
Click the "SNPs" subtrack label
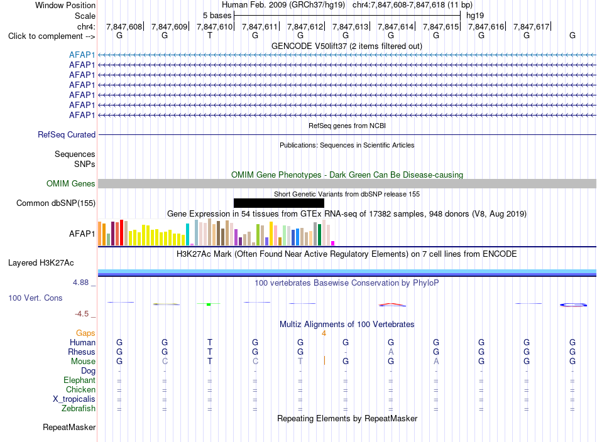tap(85, 164)
